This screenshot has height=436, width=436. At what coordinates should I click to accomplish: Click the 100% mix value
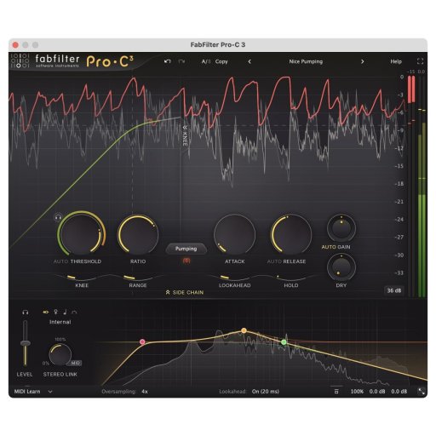point(357,392)
